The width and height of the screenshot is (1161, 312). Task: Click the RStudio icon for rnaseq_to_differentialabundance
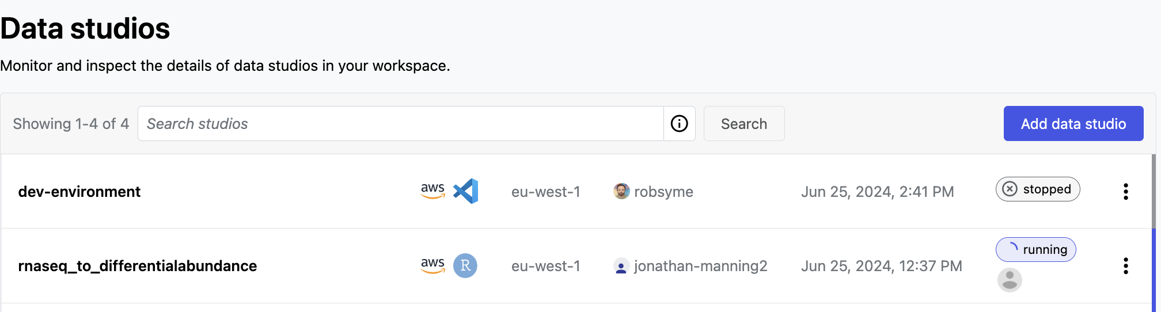465,266
